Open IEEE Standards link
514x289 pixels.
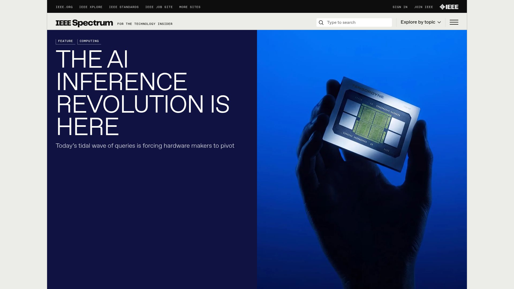click(124, 7)
